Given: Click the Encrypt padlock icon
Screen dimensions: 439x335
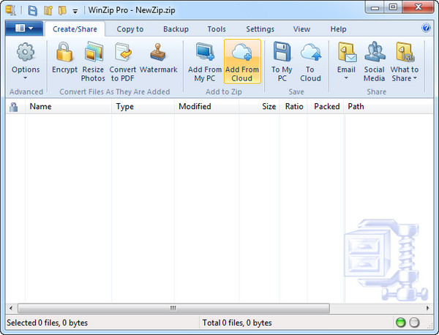Looking at the screenshot, I should pos(64,53).
